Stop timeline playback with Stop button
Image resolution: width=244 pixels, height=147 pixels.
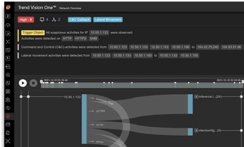pos(33,83)
